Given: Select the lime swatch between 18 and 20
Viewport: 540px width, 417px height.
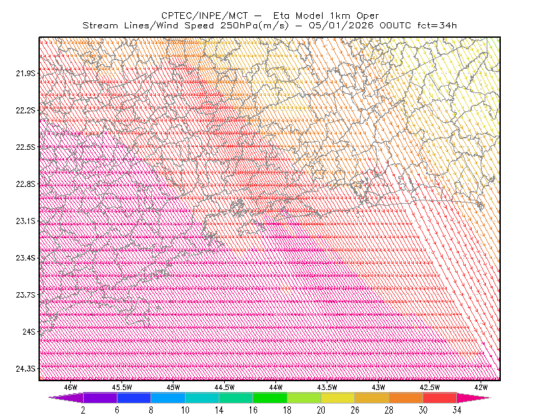Looking at the screenshot, I should coord(304,397).
